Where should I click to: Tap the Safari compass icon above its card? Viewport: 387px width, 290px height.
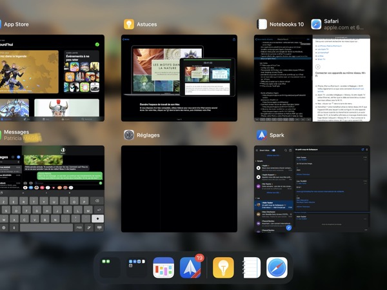pyautogui.click(x=317, y=24)
